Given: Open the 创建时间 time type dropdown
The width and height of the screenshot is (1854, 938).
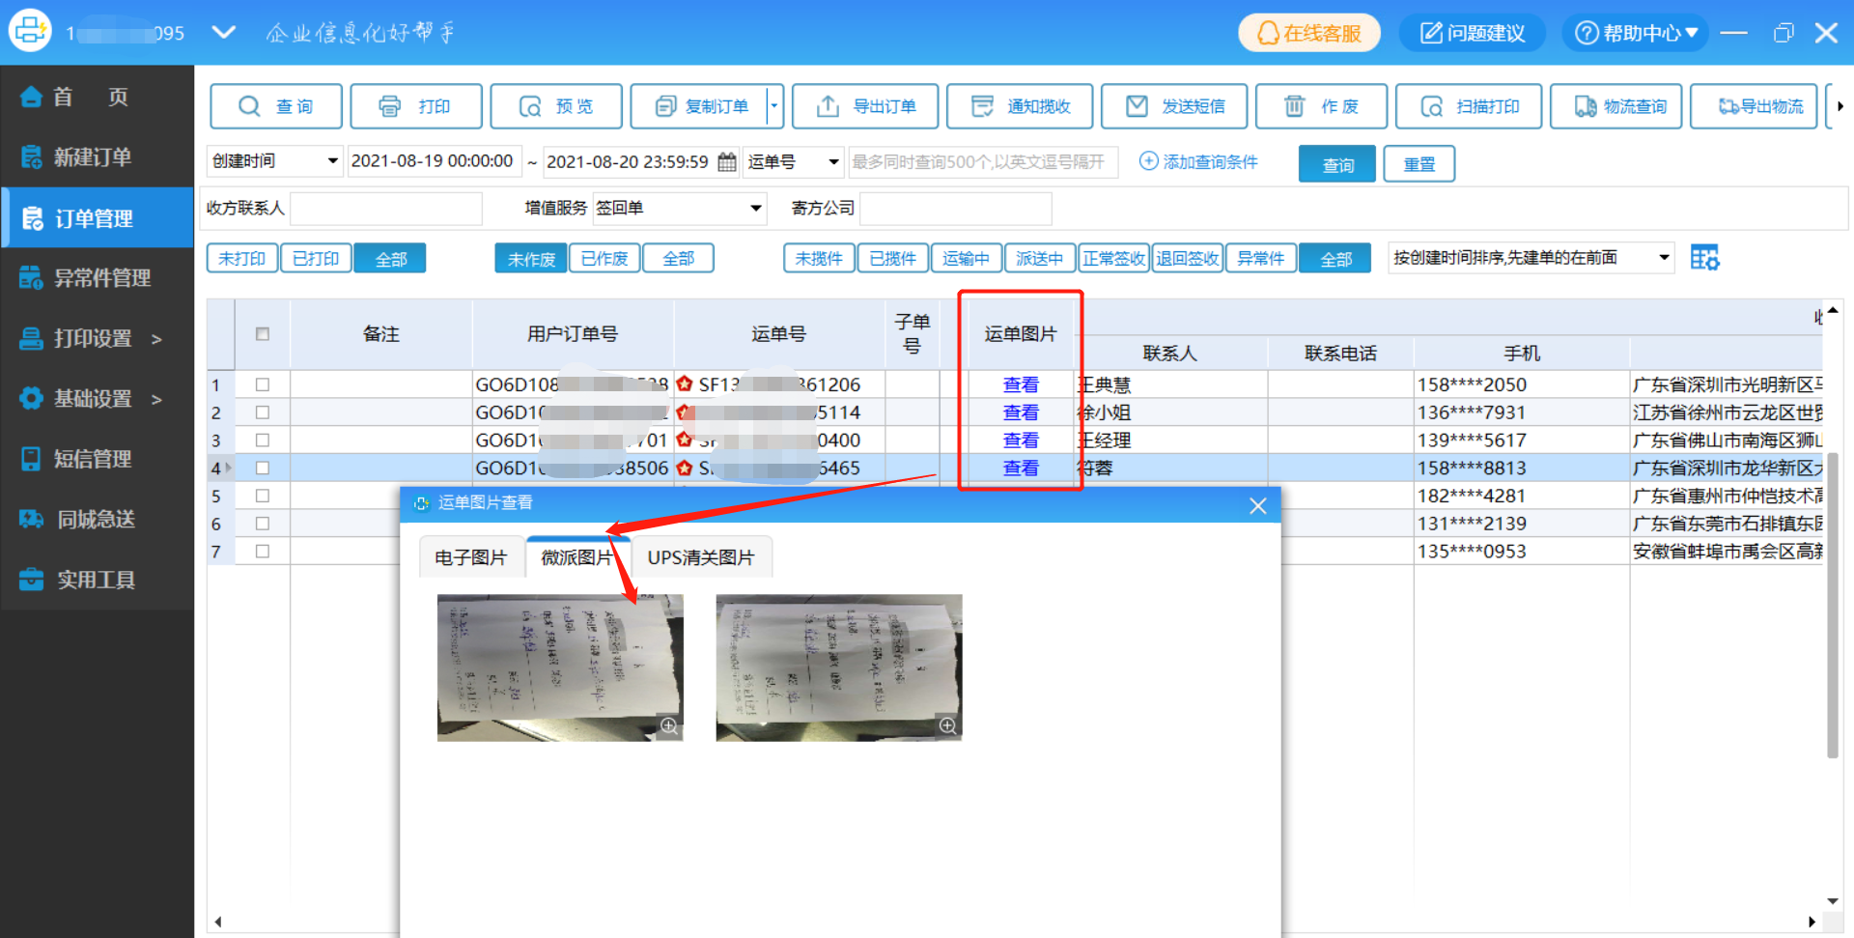Looking at the screenshot, I should [275, 161].
